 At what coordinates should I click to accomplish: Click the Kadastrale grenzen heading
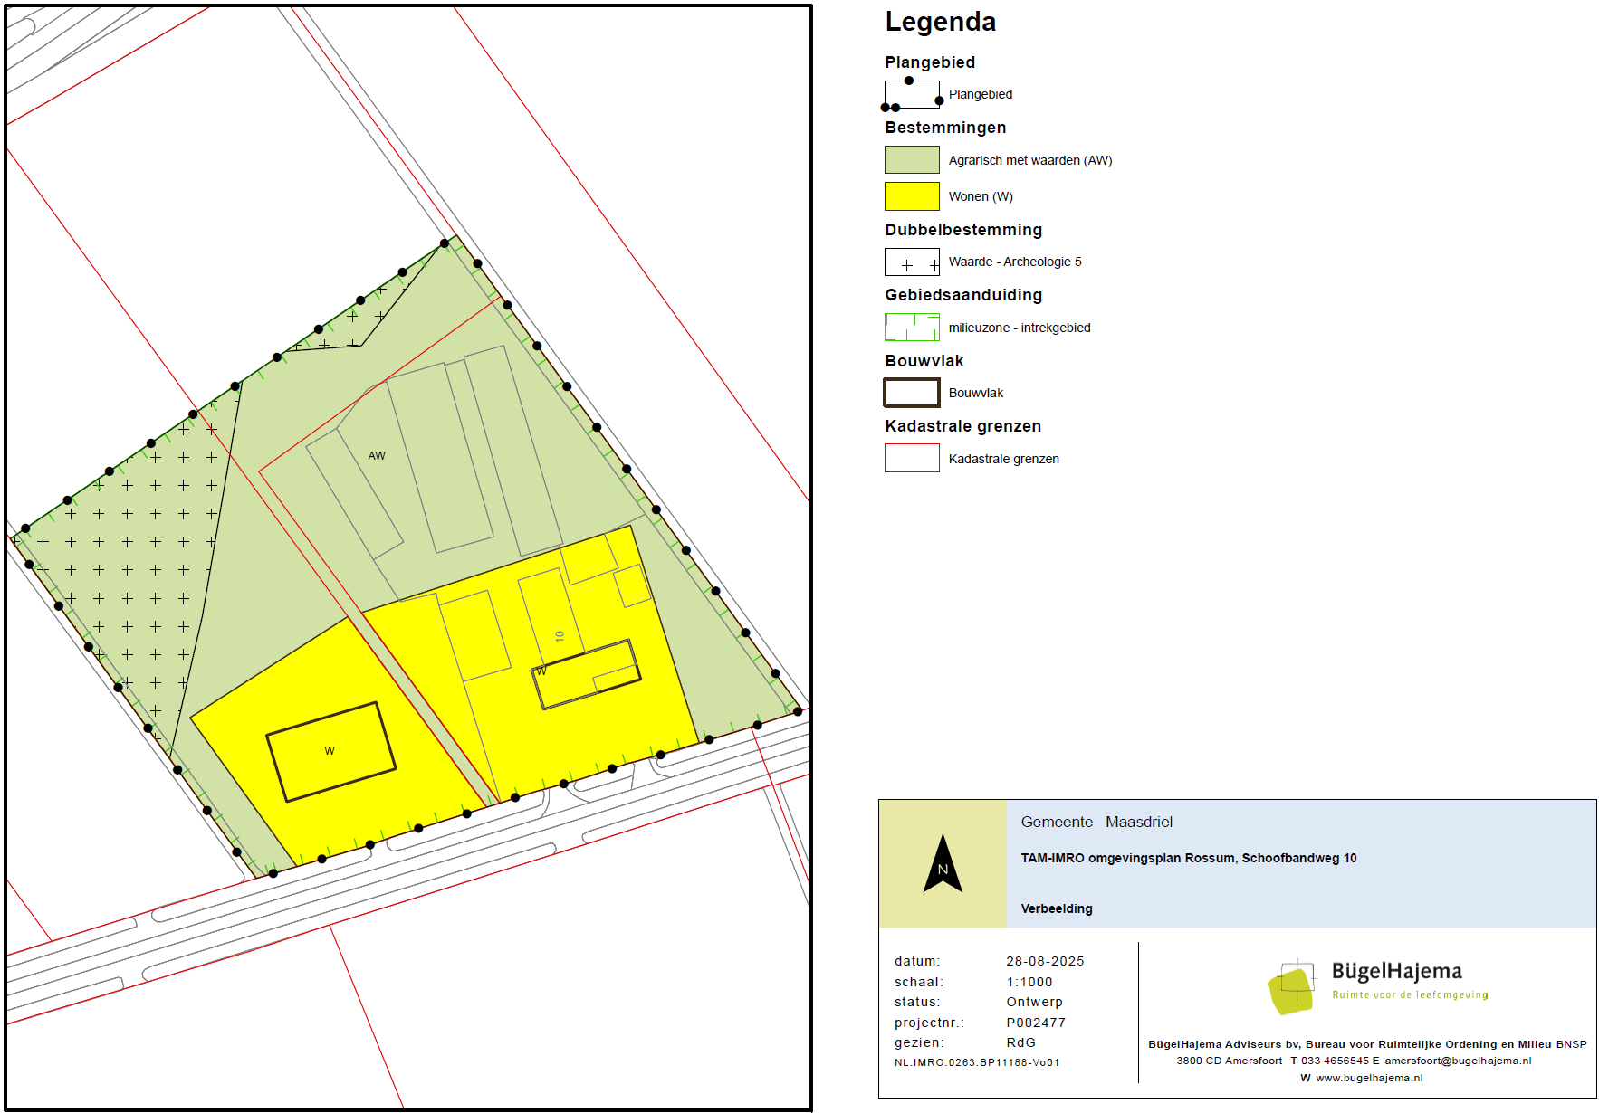[962, 426]
